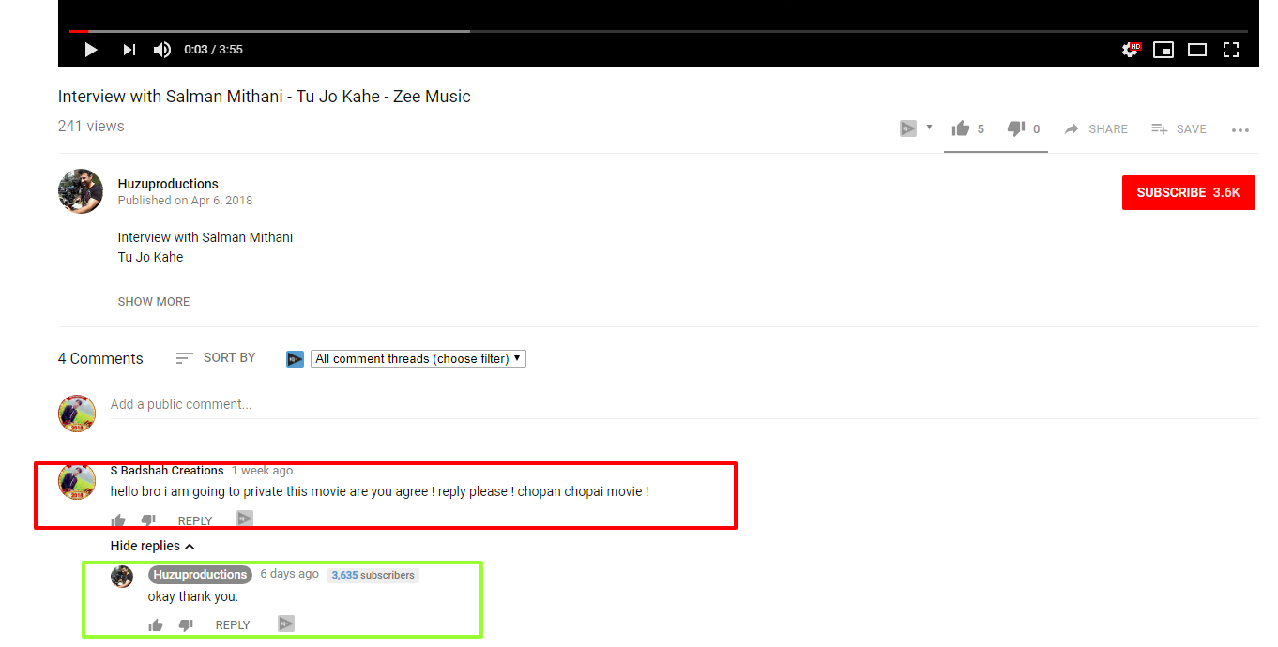Open the SORT BY comments menu

[x=216, y=358]
